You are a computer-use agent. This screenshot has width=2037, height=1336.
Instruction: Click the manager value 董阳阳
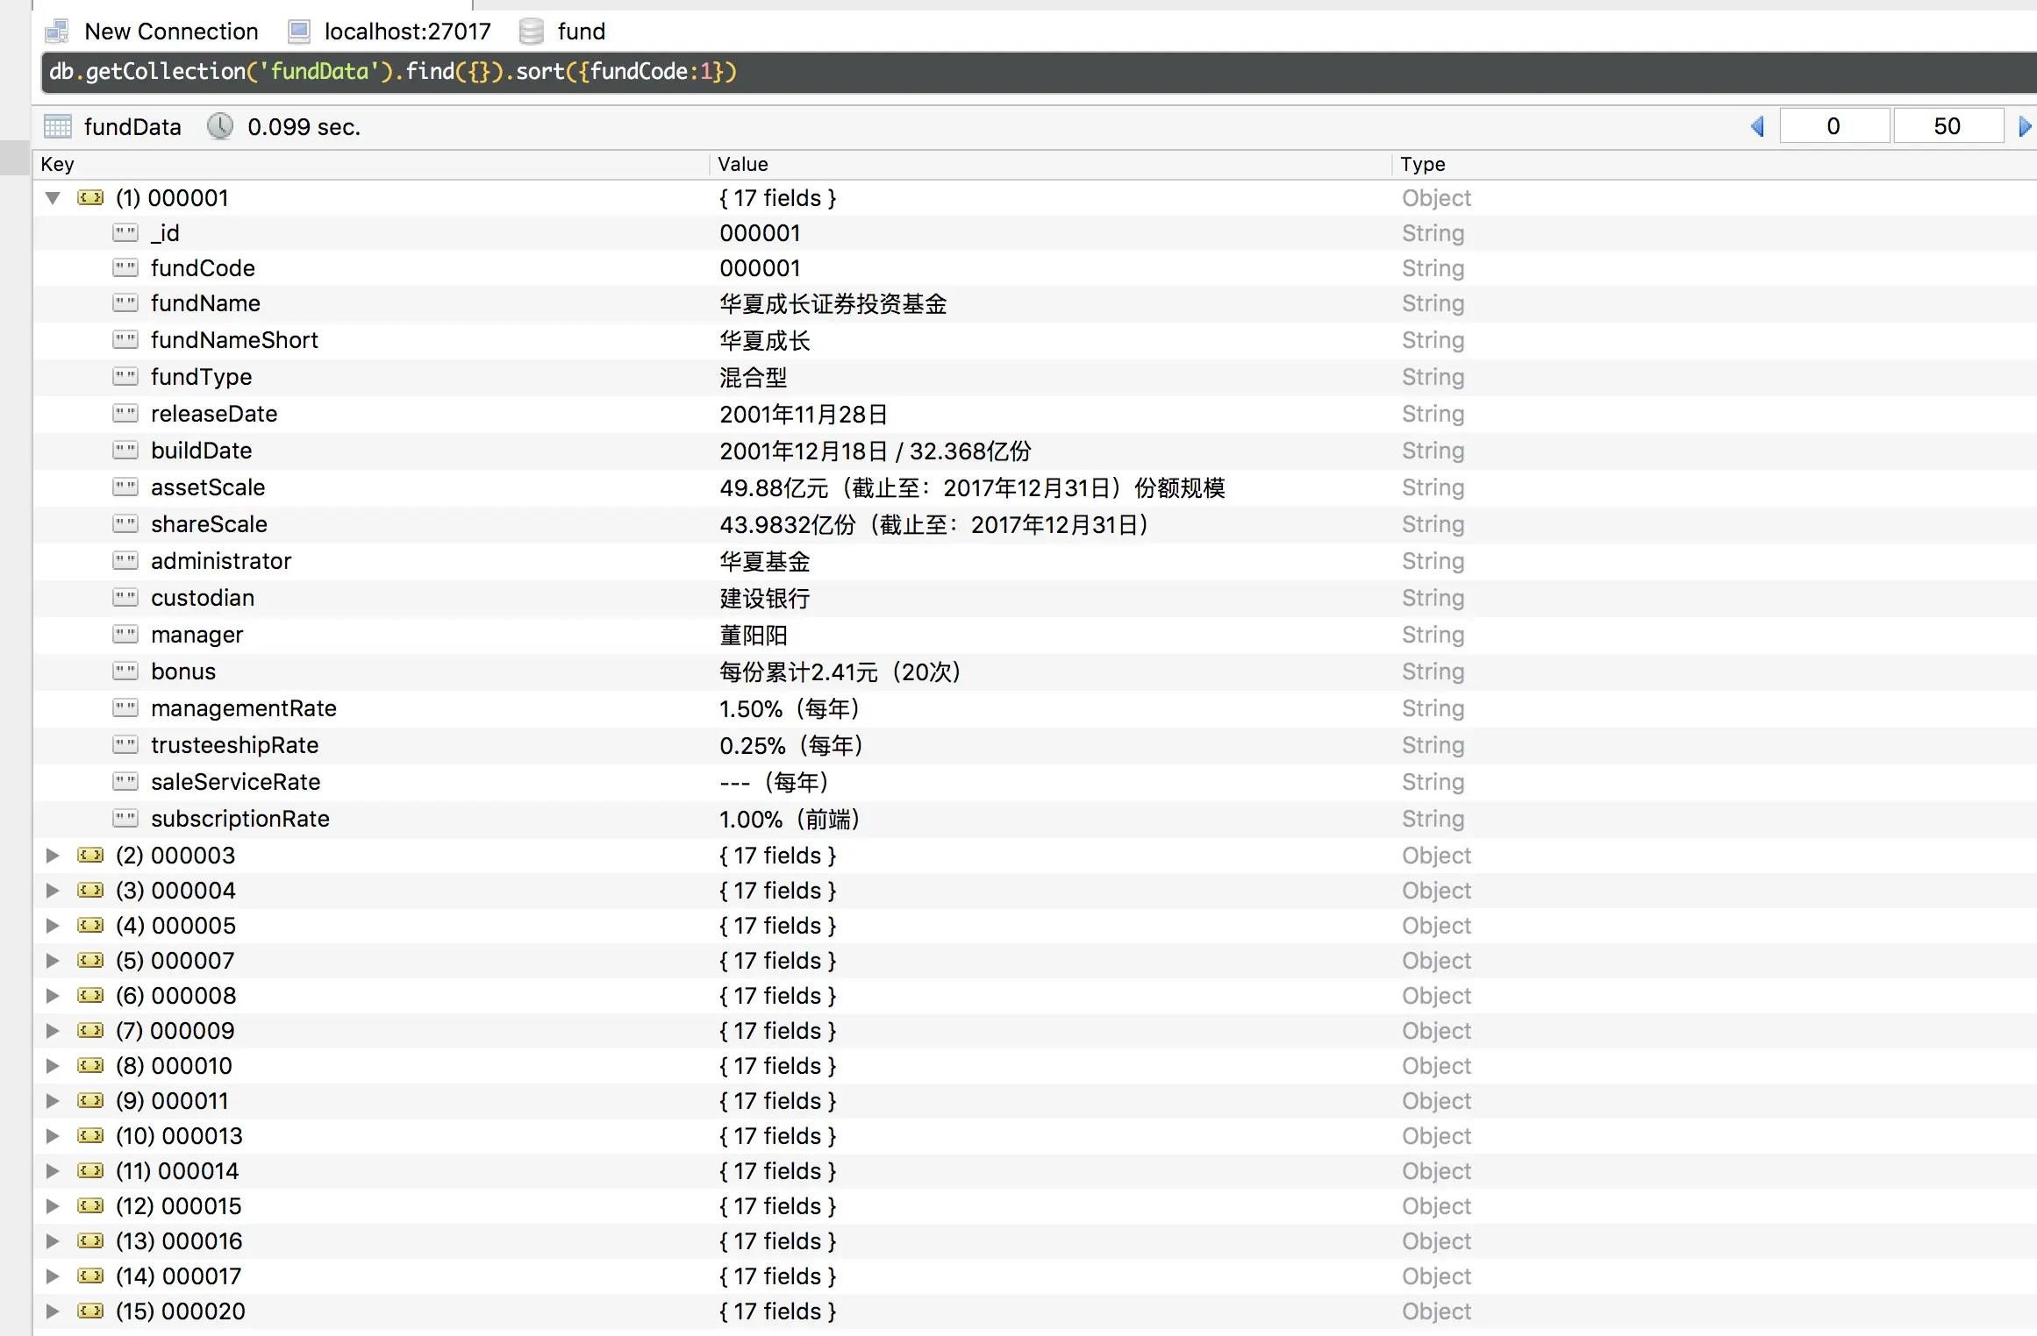click(x=754, y=635)
